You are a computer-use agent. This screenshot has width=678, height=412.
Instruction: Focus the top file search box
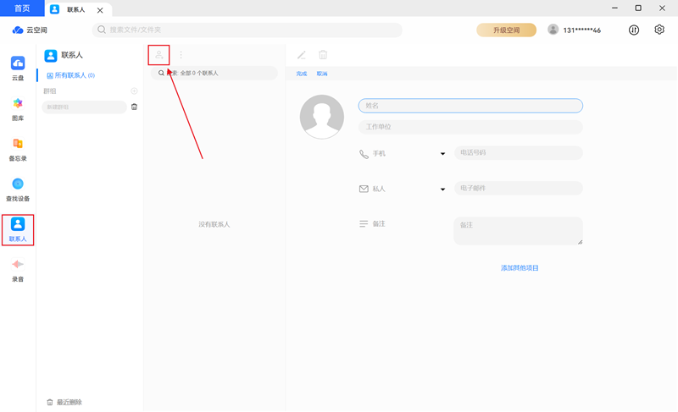(x=247, y=30)
